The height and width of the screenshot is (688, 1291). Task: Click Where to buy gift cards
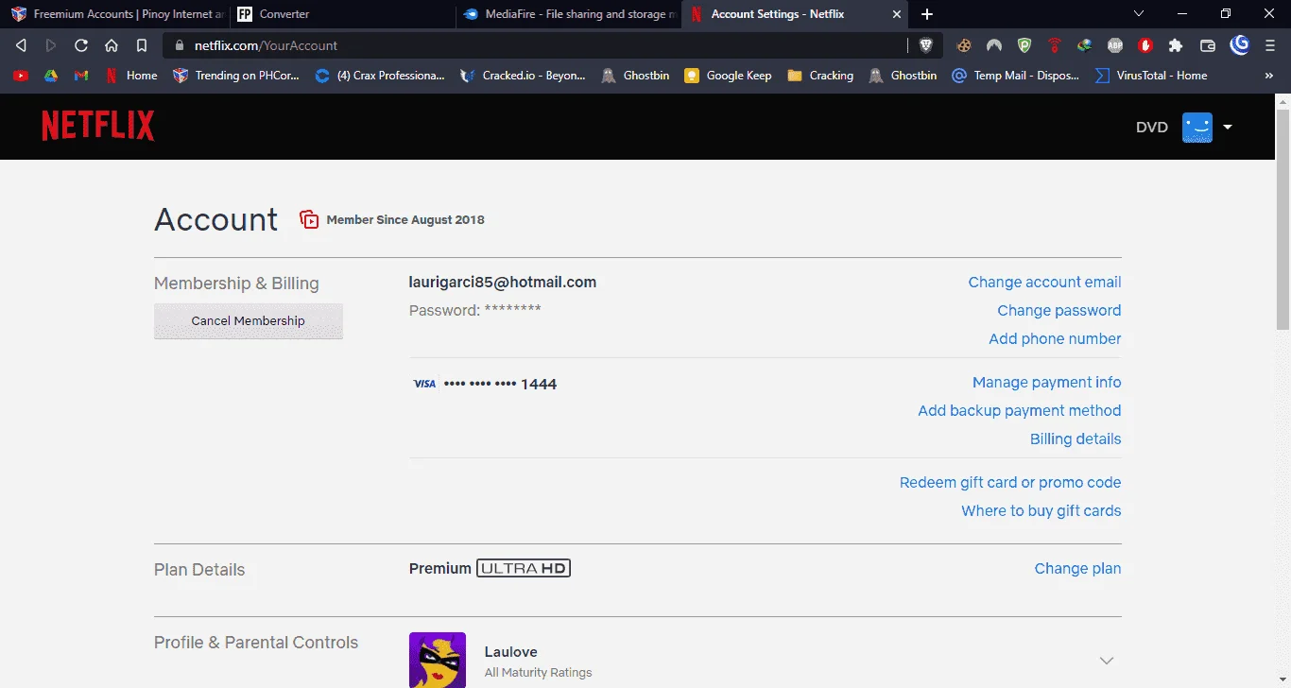(x=1041, y=510)
